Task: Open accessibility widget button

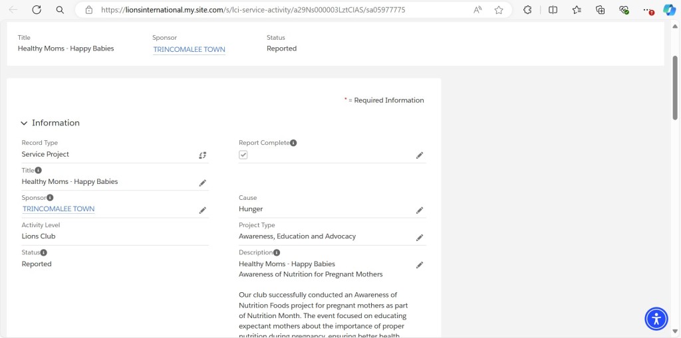Action: [656, 319]
